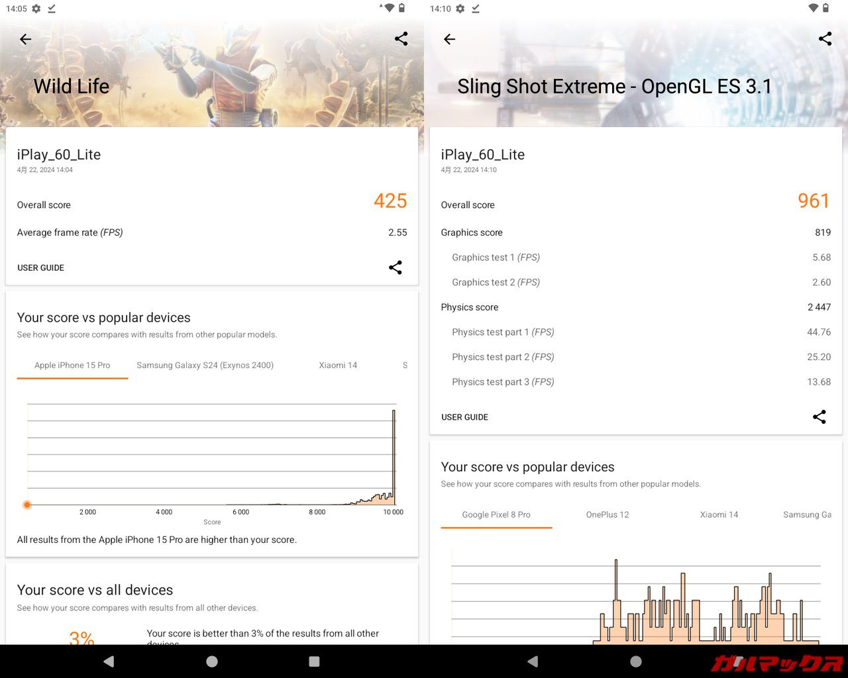Image resolution: width=848 pixels, height=678 pixels.
Task: Open USER GUIDE for Wild Life
Action: [x=41, y=268]
